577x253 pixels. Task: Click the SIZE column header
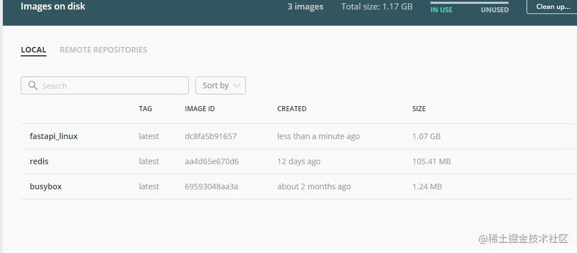pos(419,108)
